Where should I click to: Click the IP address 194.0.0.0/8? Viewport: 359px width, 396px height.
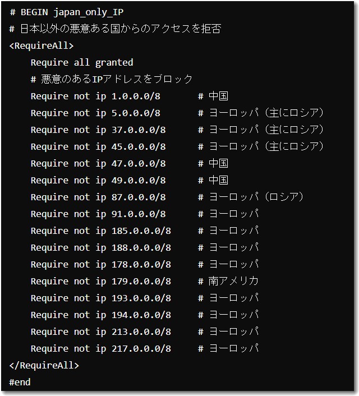[141, 315]
